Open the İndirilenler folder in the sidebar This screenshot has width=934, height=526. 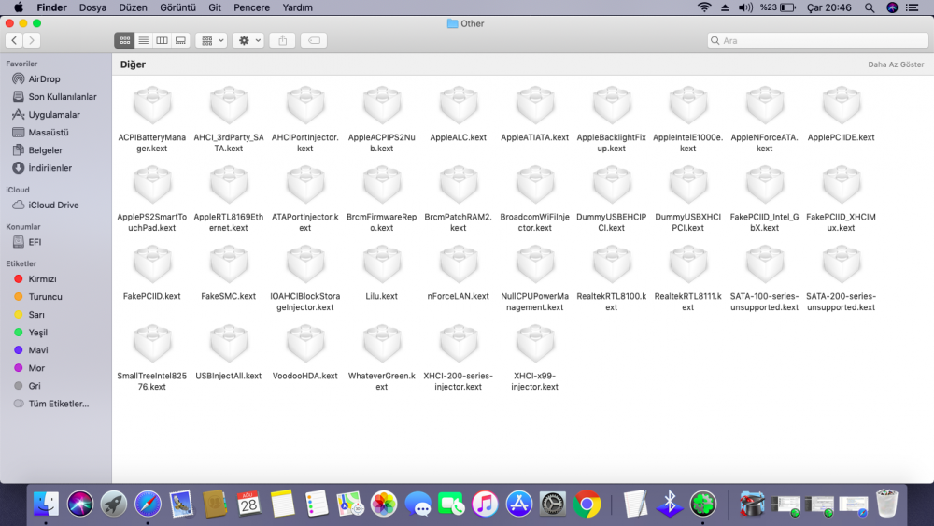[x=50, y=168]
